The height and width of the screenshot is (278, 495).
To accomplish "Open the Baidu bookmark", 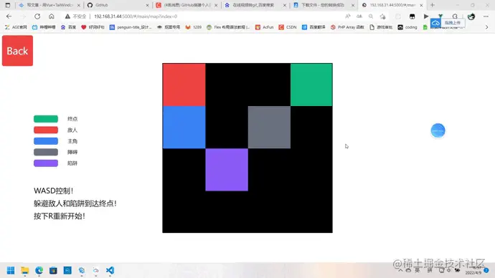I will click(68, 27).
